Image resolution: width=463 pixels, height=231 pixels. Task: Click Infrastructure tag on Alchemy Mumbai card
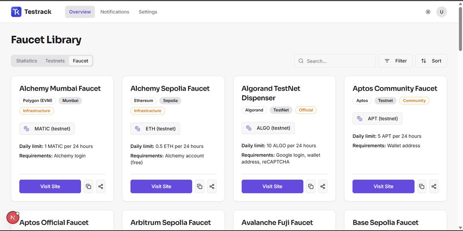pos(37,111)
